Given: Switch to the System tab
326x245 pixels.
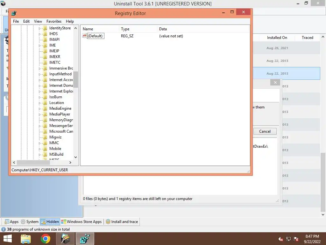Looking at the screenshot, I should pyautogui.click(x=30, y=222).
